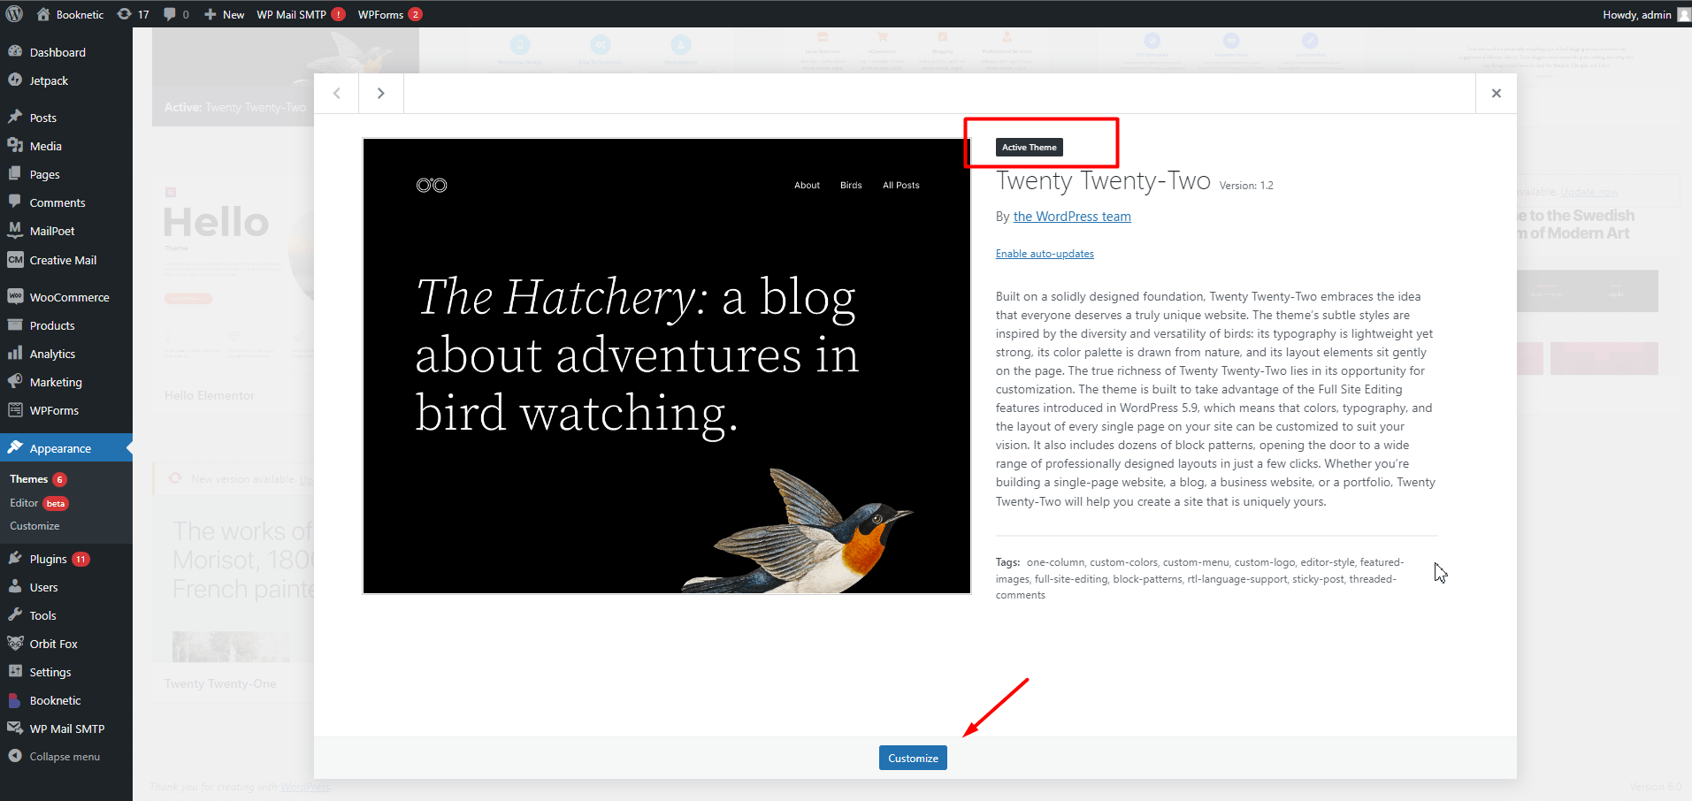Open the Comments sidebar icon
1692x801 pixels.
[x=15, y=202]
